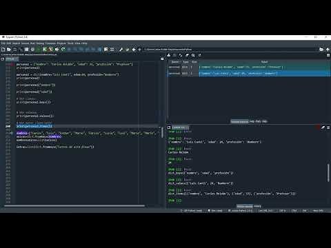The height and width of the screenshot is (248, 331).
Task: Click the empty console input prompt
Action: tap(175, 200)
